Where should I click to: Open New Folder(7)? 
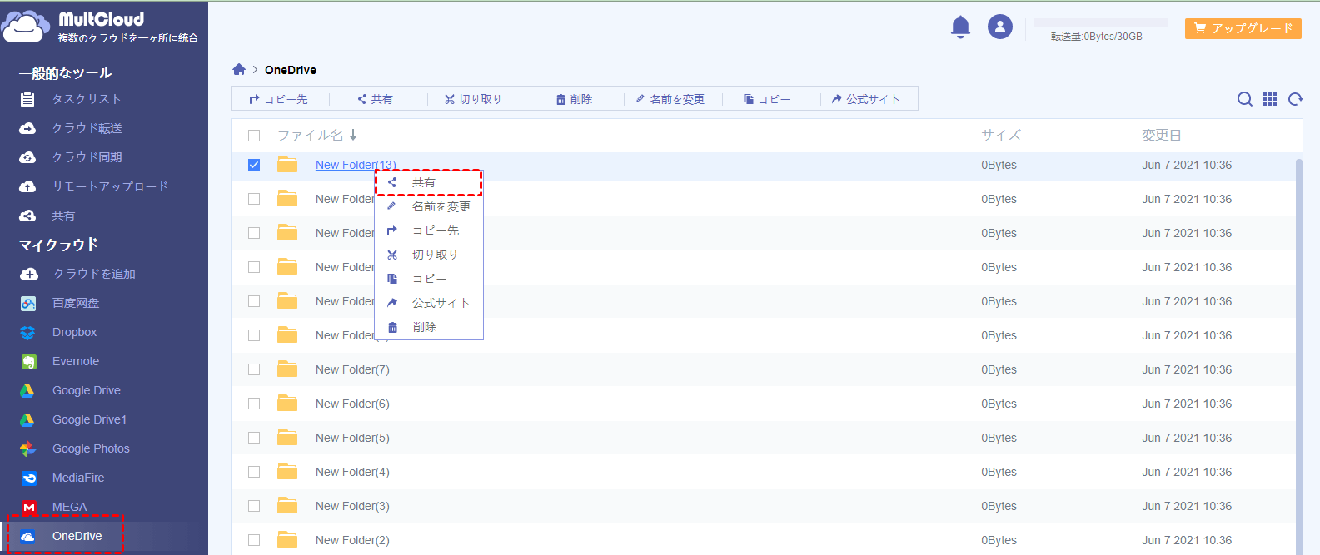[352, 369]
